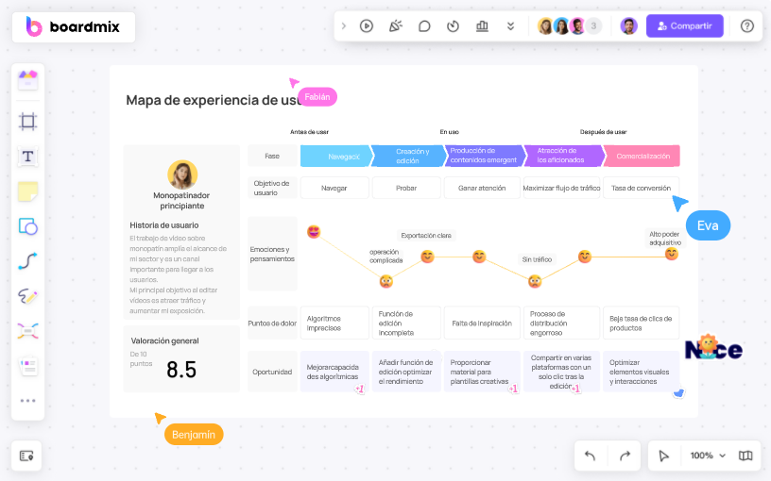Image resolution: width=771 pixels, height=481 pixels.
Task: Click the Nice sticker
Action: [713, 347]
